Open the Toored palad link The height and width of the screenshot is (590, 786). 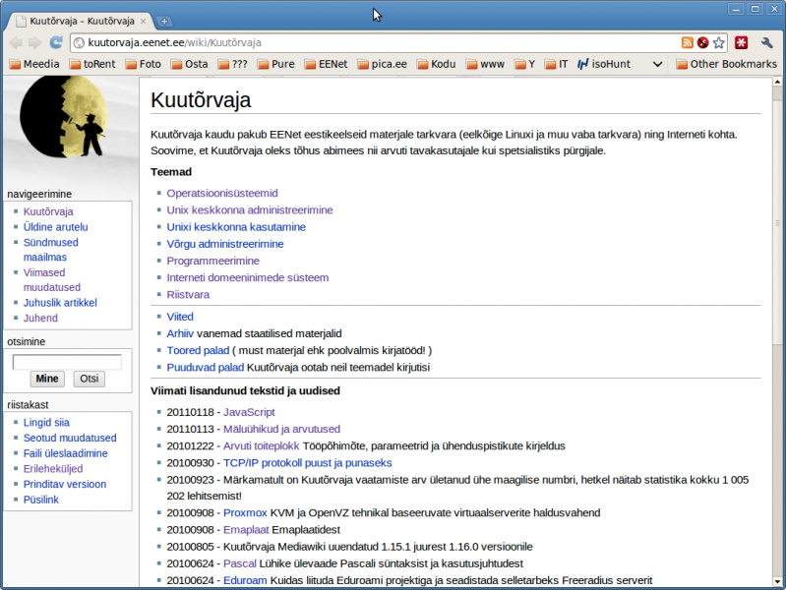[x=198, y=350]
